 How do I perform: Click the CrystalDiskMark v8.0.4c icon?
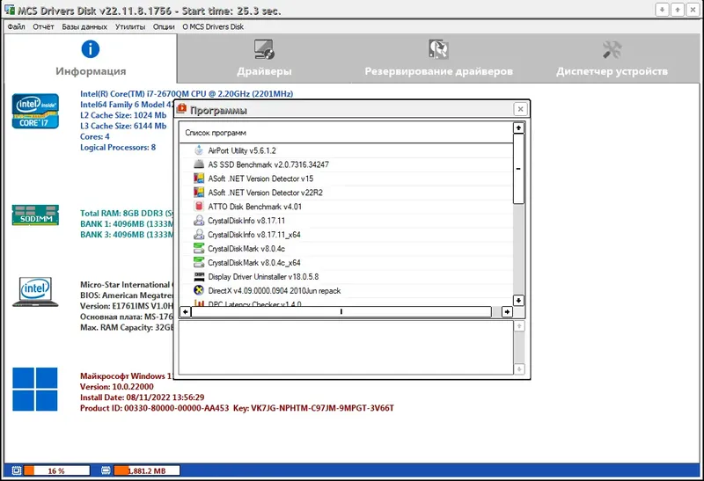point(199,248)
